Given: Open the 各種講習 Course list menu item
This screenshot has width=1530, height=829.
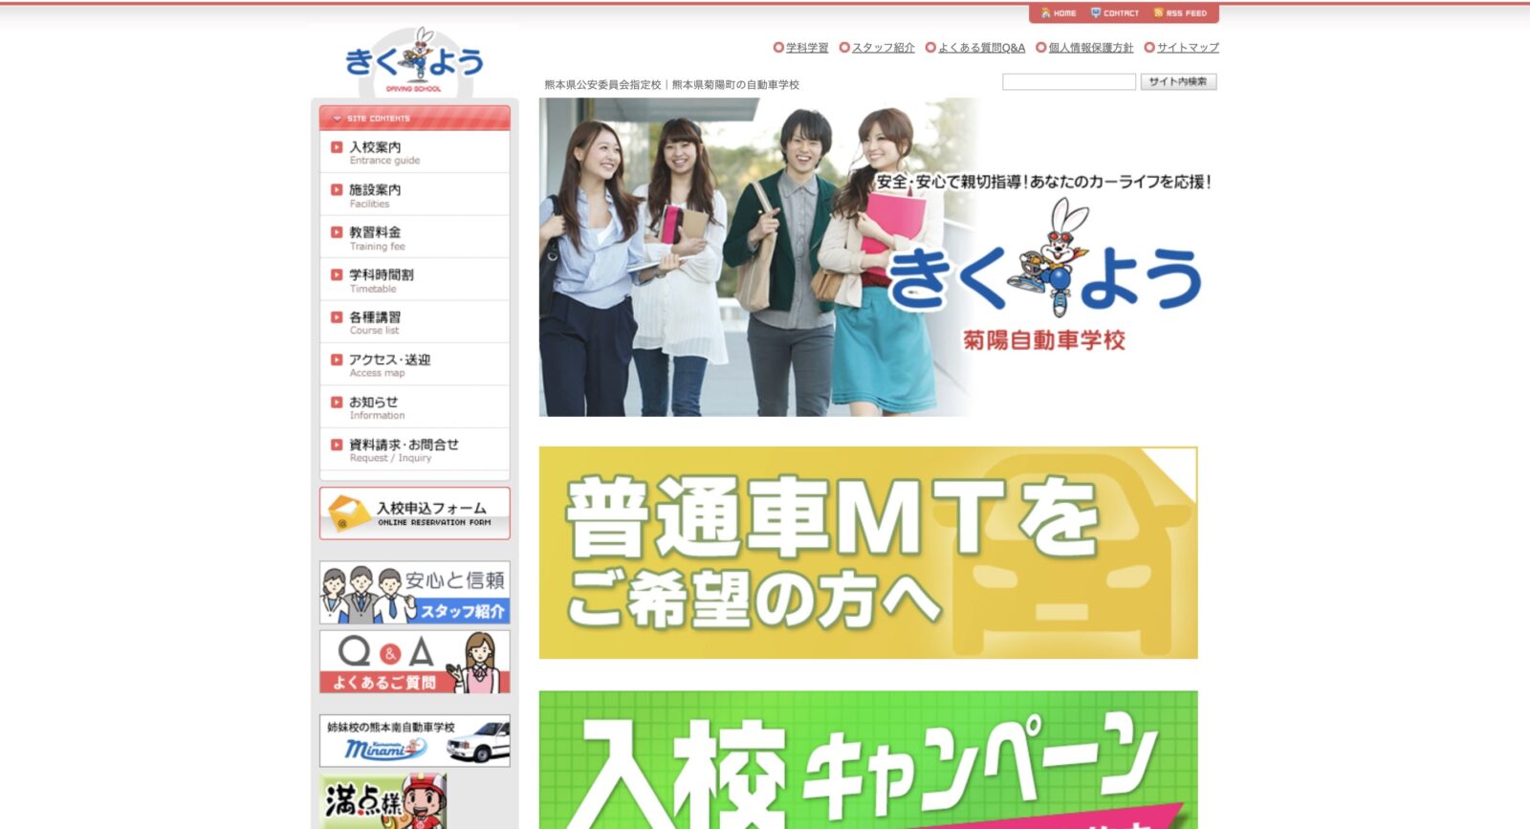Looking at the screenshot, I should tap(414, 322).
